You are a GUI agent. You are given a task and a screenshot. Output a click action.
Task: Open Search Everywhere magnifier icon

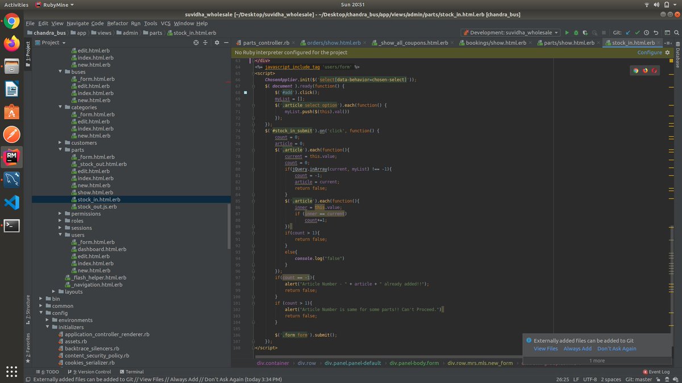(676, 33)
